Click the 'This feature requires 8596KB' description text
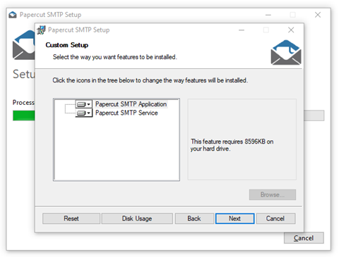The image size is (339, 257). click(x=232, y=145)
